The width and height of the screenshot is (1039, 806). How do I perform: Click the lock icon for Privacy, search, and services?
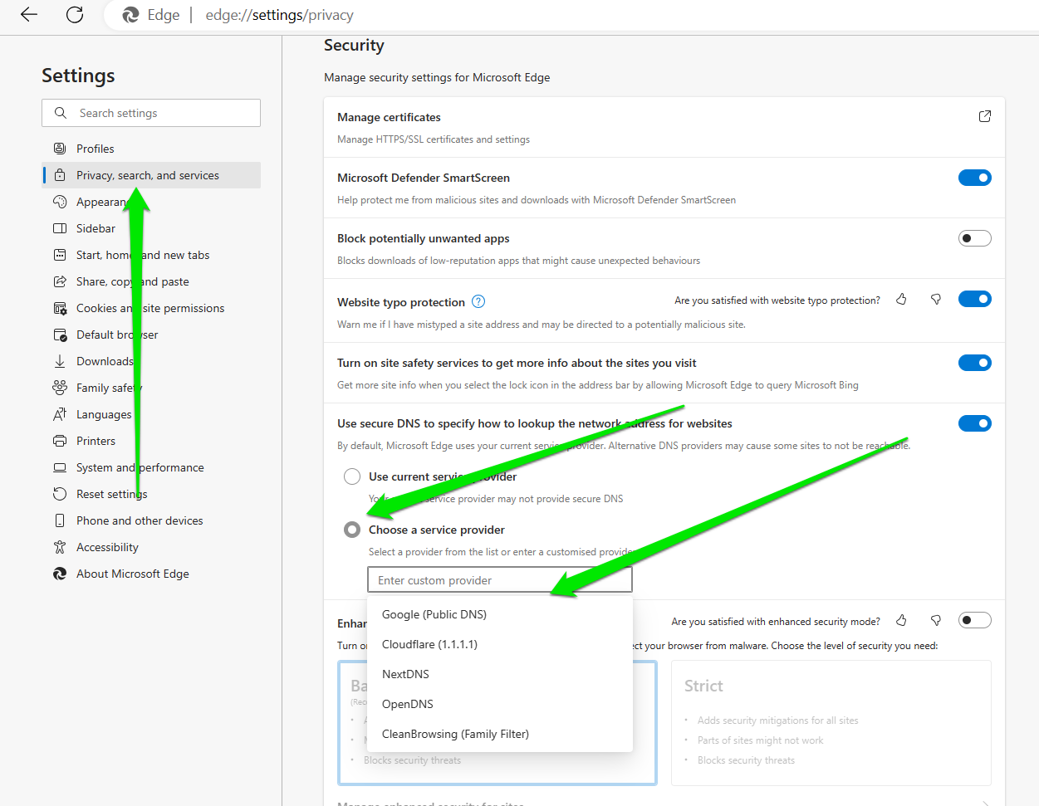click(x=60, y=175)
